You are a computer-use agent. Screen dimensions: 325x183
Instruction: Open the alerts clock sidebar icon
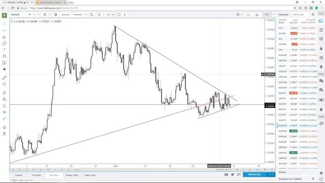click(x=321, y=30)
